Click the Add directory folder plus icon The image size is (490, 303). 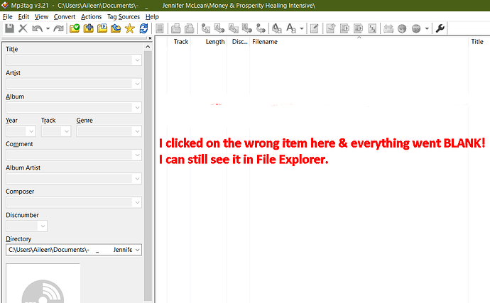pyautogui.click(x=89, y=28)
